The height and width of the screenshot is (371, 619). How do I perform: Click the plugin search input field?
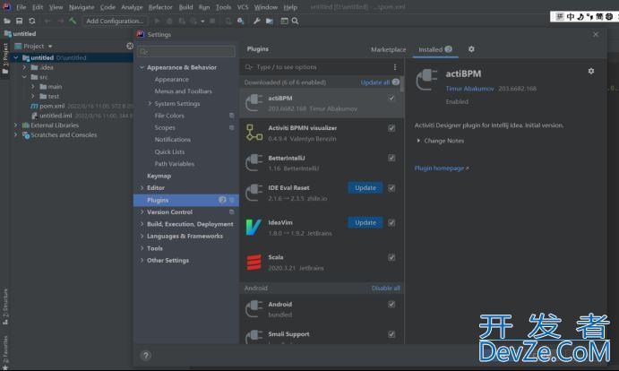point(317,67)
